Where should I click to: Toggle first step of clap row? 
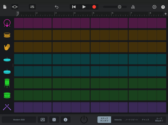pos(19,47)
